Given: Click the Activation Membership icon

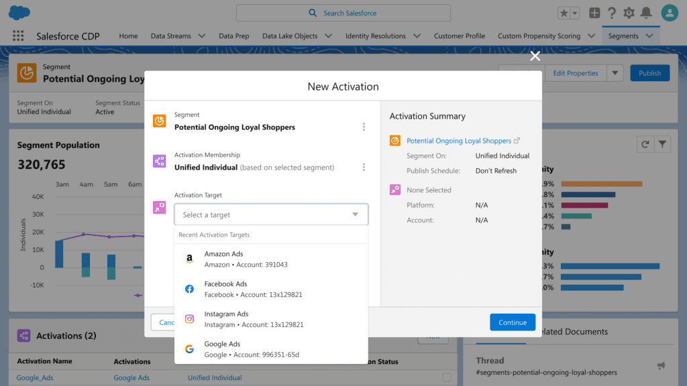Looking at the screenshot, I should point(160,161).
